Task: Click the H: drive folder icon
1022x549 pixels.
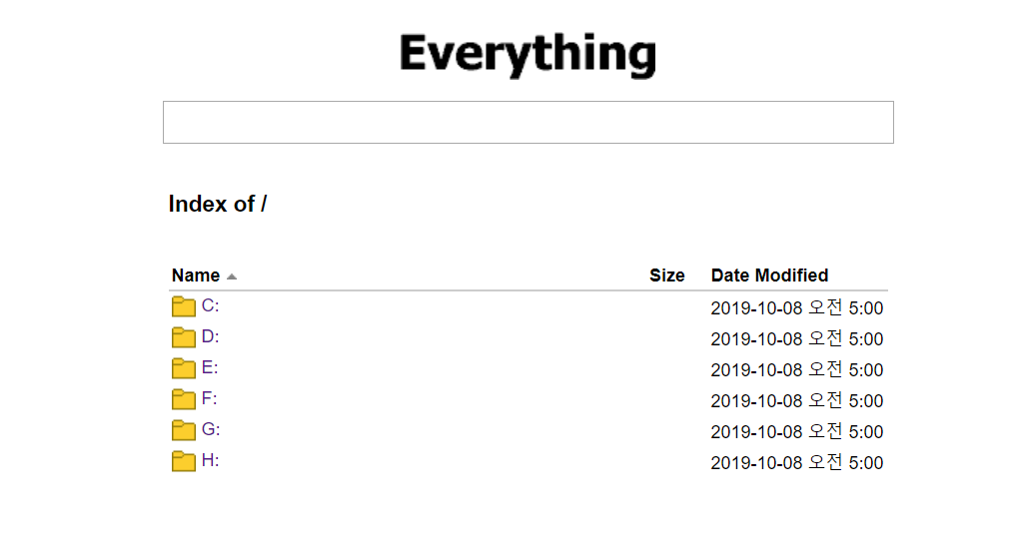Action: point(183,461)
